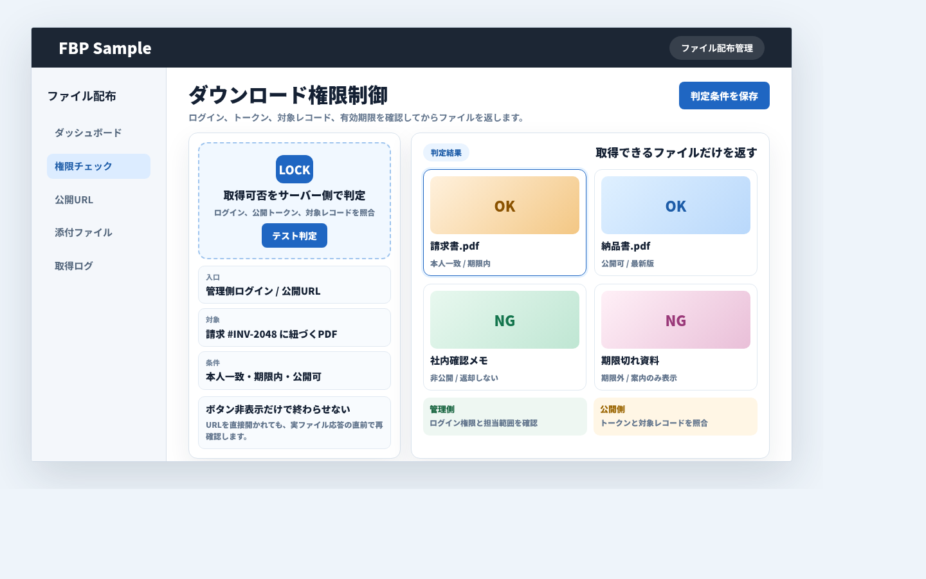Click the ファイル配布管理 header pill
926x579 pixels.
click(x=717, y=48)
